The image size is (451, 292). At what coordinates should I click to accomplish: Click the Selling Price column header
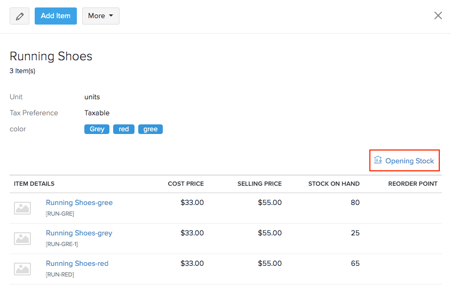click(x=259, y=184)
